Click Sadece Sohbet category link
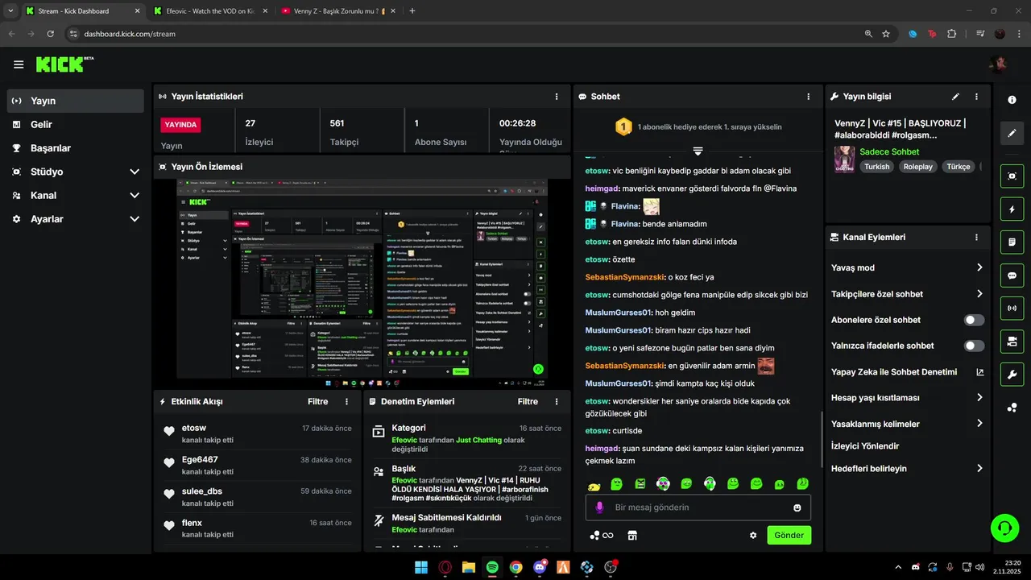The image size is (1031, 580). click(889, 151)
